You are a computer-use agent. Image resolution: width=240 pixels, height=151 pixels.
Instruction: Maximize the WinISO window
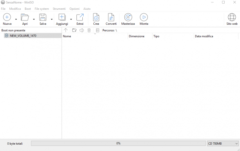pos(223,2)
